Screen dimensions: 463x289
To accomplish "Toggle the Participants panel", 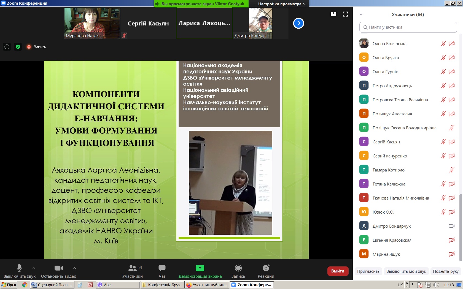I will pyautogui.click(x=133, y=268).
